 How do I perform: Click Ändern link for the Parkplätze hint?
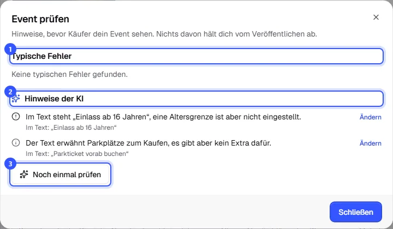pyautogui.click(x=370, y=143)
